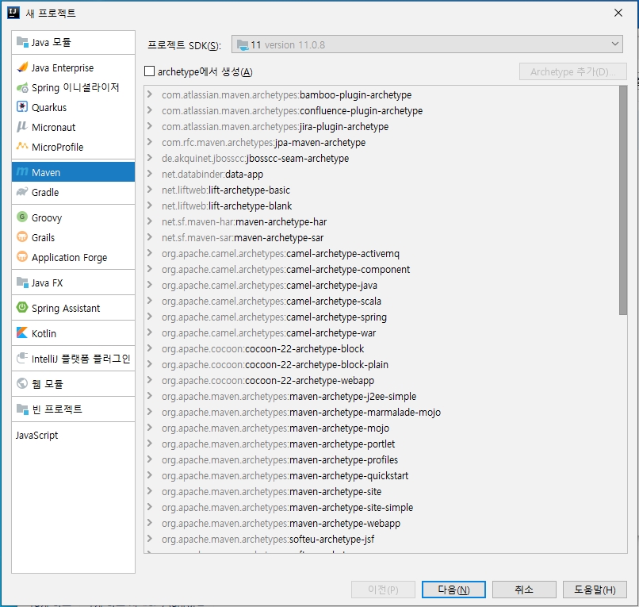Select Kotlin project type
Viewport: 639px width, 607px height.
click(x=74, y=333)
